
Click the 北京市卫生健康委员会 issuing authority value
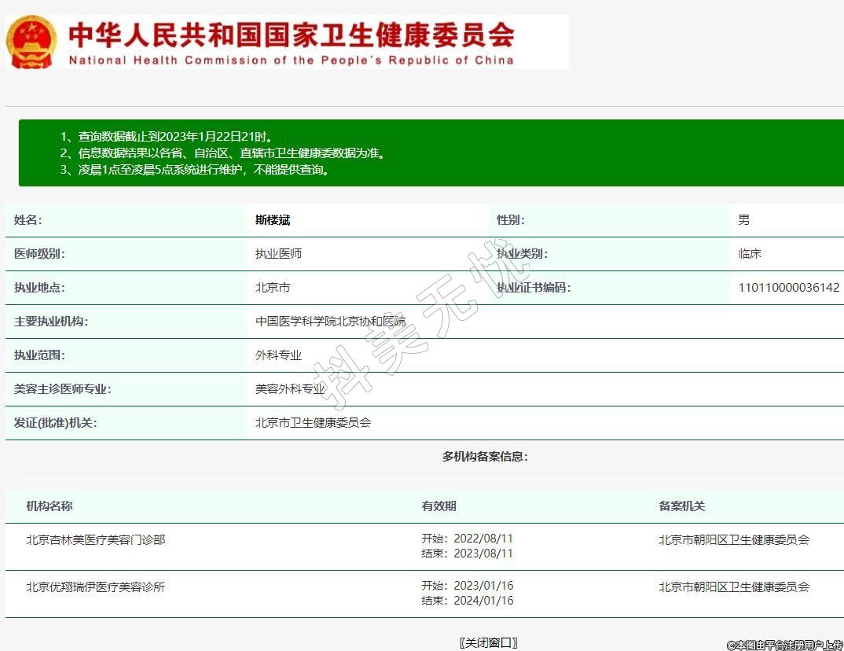click(x=313, y=423)
